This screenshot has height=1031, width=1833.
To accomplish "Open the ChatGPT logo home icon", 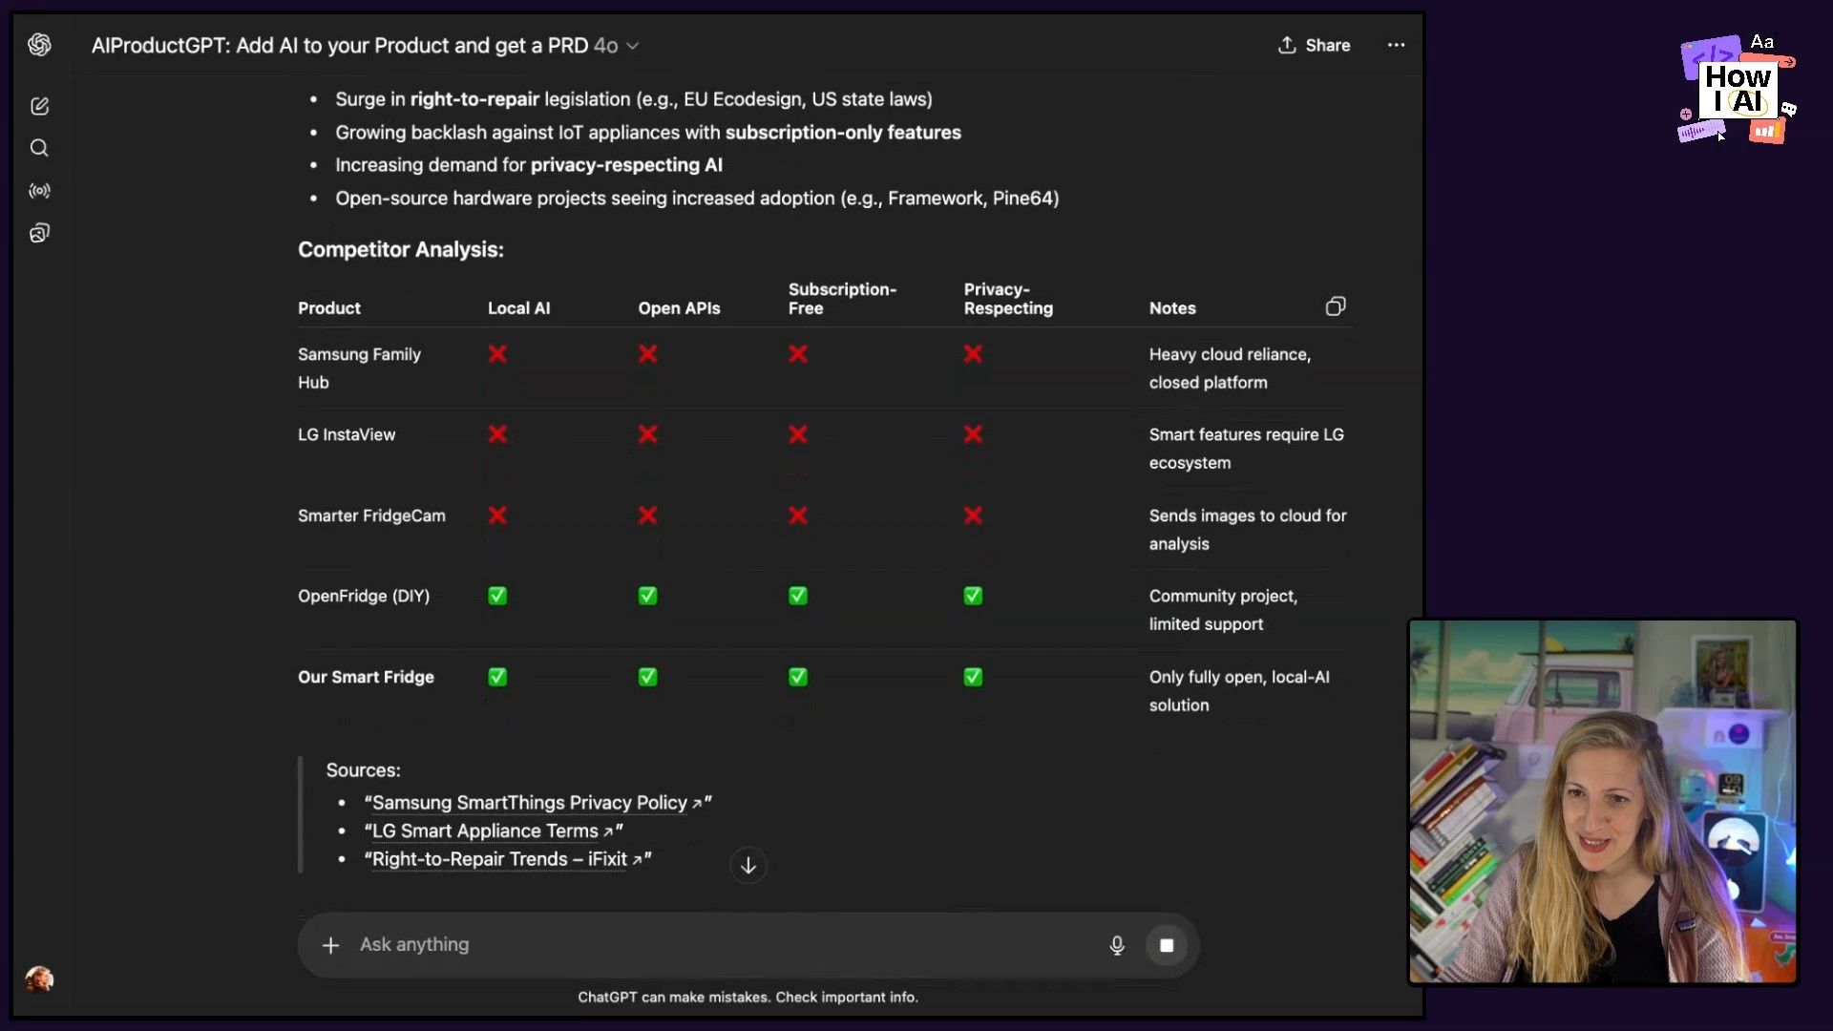I will [39, 45].
